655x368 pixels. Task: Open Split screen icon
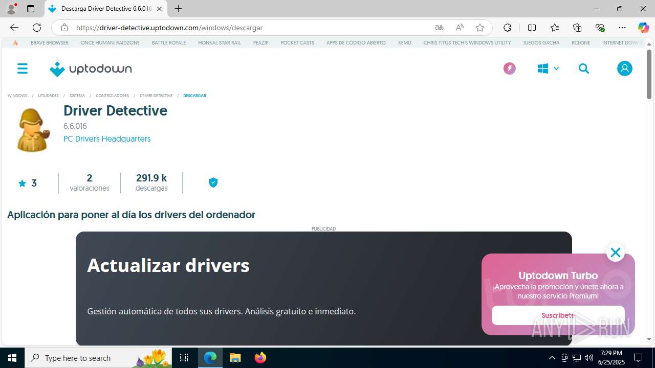(532, 28)
